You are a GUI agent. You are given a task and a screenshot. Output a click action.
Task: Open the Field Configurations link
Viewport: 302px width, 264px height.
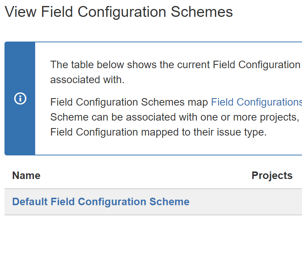[x=256, y=102]
